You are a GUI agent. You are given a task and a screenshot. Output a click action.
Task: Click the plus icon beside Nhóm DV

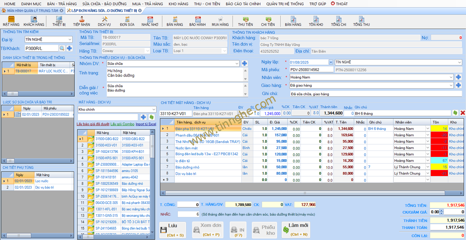[244, 63]
